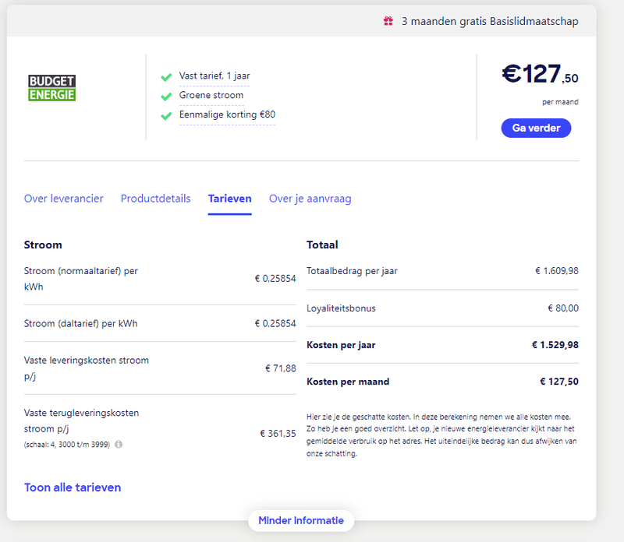Click the €127,50 per maand price

540,75
